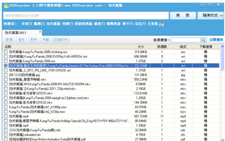Viewport: 225px width, 141px height.
Task: Sort by 格式 column header
Action: [183, 47]
